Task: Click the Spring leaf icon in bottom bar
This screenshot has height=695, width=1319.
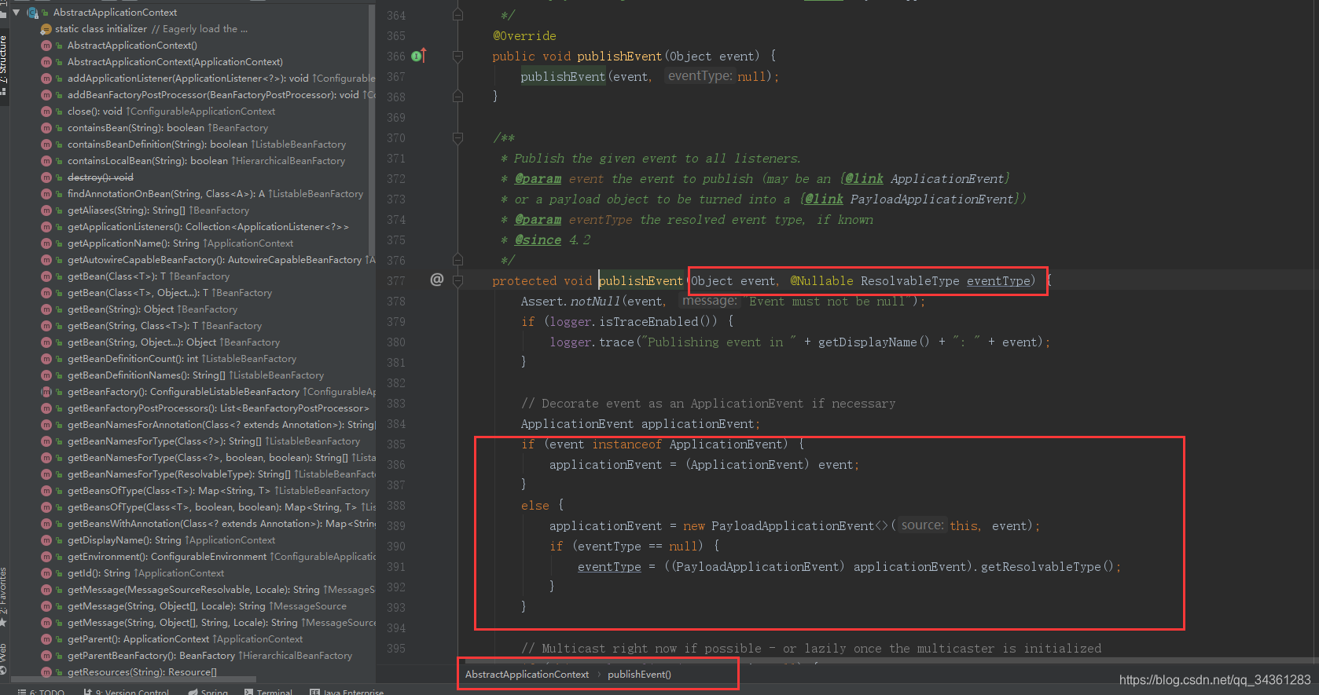Action: point(193,692)
